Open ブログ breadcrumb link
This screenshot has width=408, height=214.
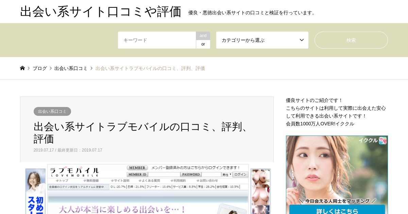tap(40, 68)
